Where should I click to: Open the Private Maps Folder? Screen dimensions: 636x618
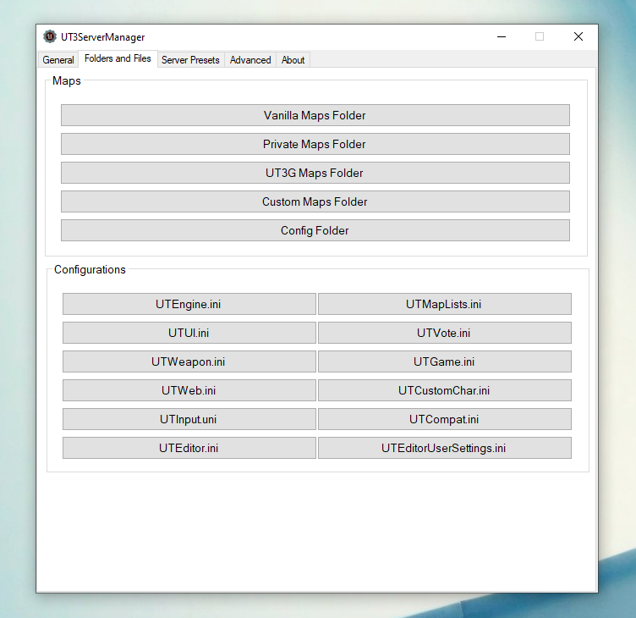pyautogui.click(x=315, y=144)
